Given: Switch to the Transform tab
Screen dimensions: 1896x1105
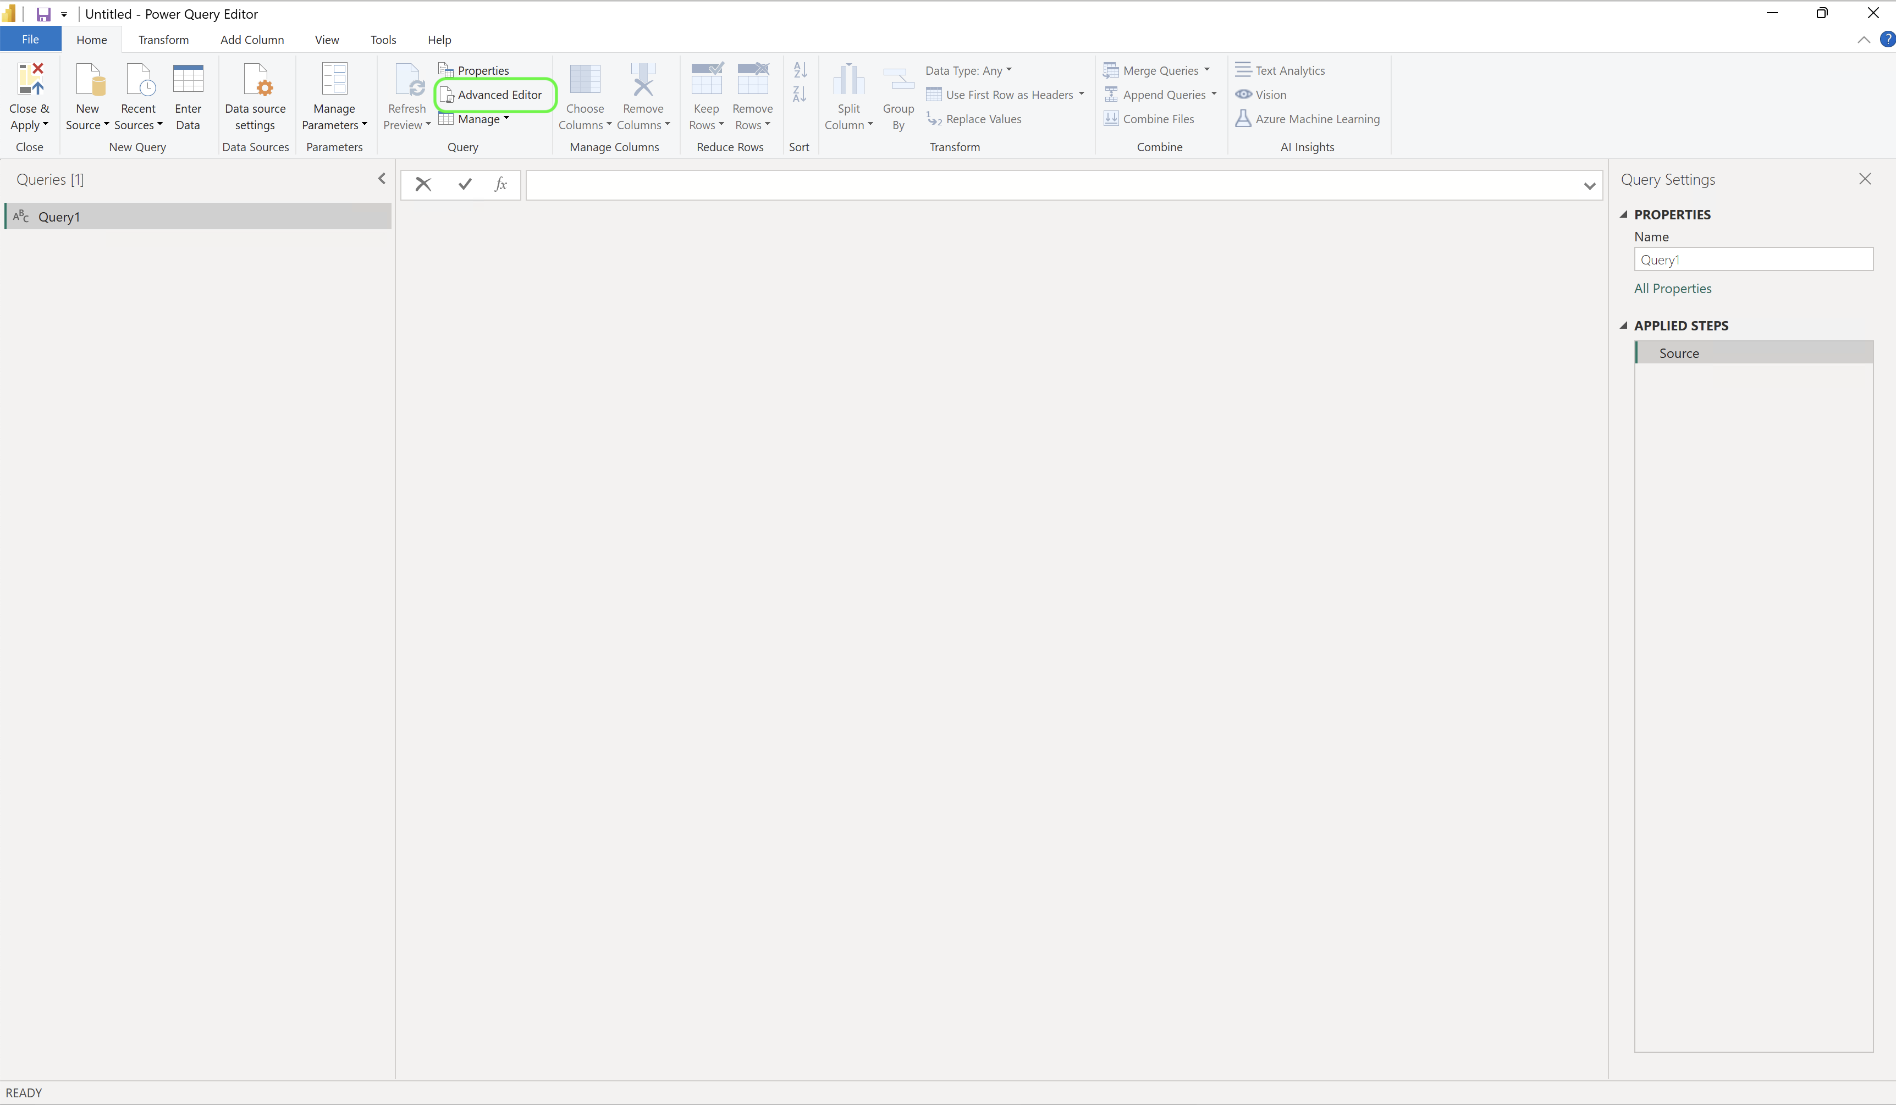Looking at the screenshot, I should [163, 39].
